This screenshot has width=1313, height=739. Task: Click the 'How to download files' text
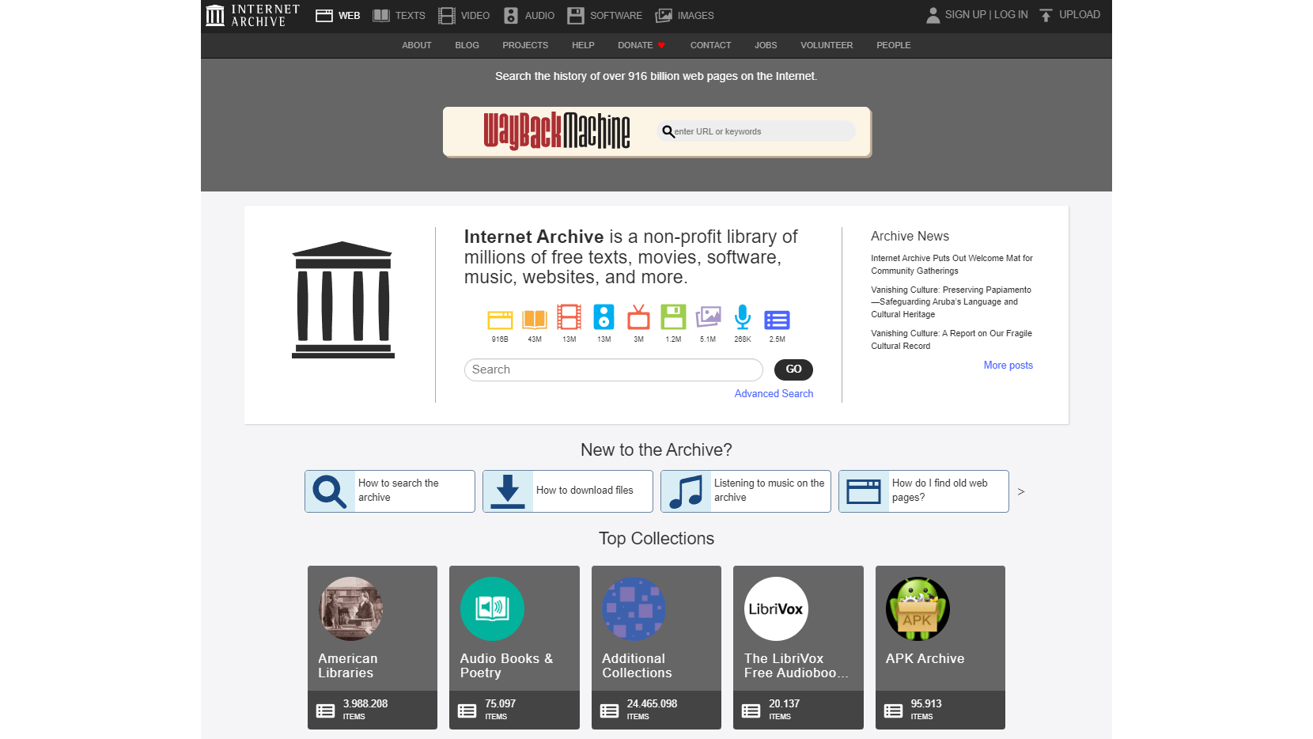585,491
